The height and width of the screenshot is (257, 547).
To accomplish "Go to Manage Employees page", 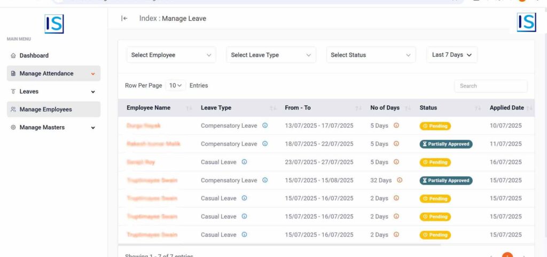I will (x=46, y=110).
